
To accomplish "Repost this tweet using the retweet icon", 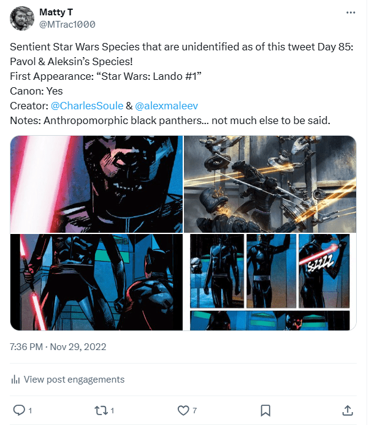I will pyautogui.click(x=101, y=410).
